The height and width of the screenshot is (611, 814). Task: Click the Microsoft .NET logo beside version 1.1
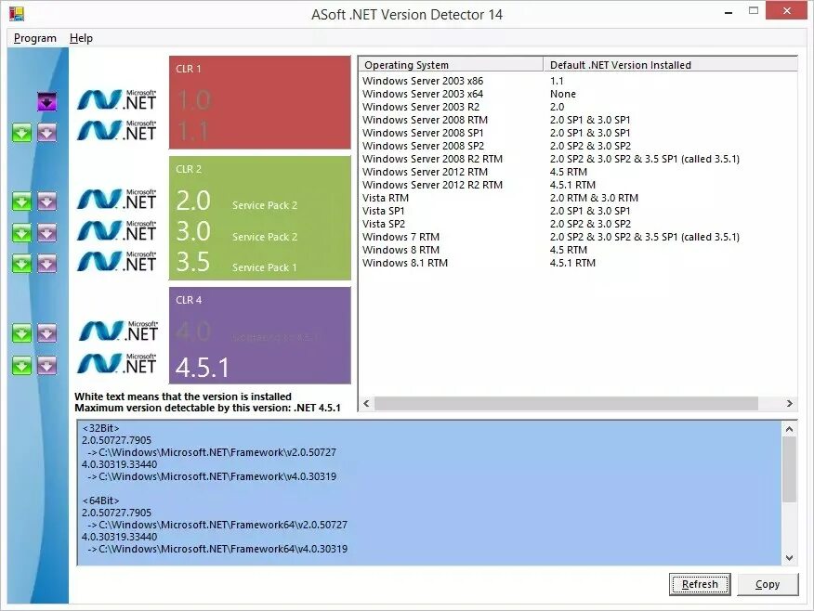pos(117,130)
